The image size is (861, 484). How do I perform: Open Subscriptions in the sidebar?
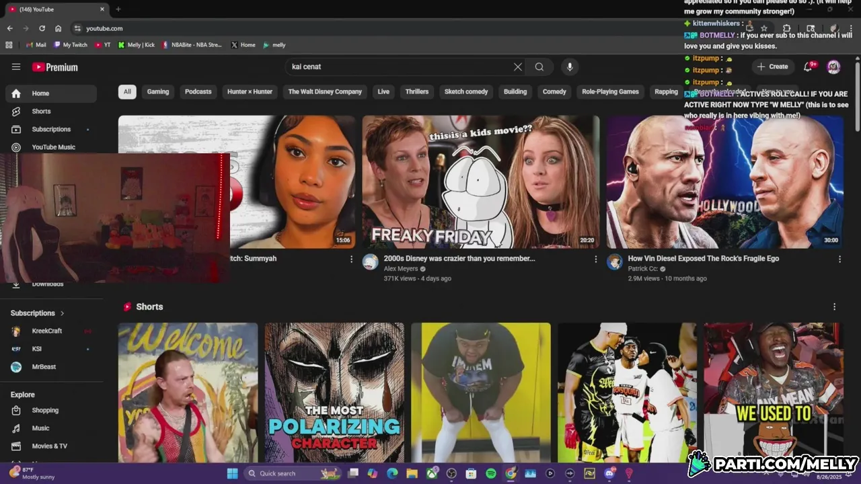click(x=51, y=129)
